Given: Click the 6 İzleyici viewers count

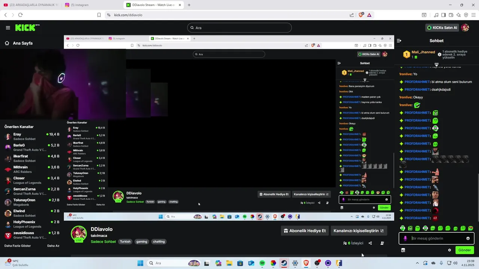Looking at the screenshot, I should (x=353, y=243).
